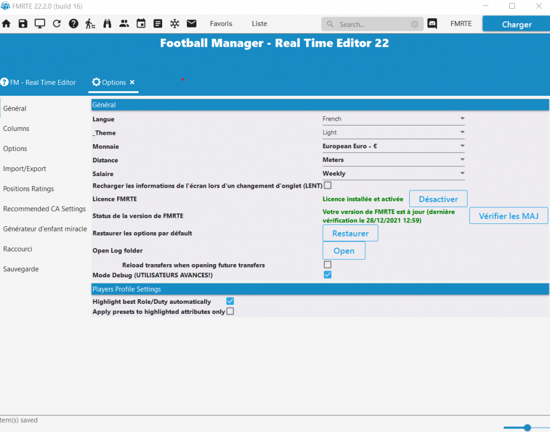
Task: Open the mail envelope icon
Action: 191,24
